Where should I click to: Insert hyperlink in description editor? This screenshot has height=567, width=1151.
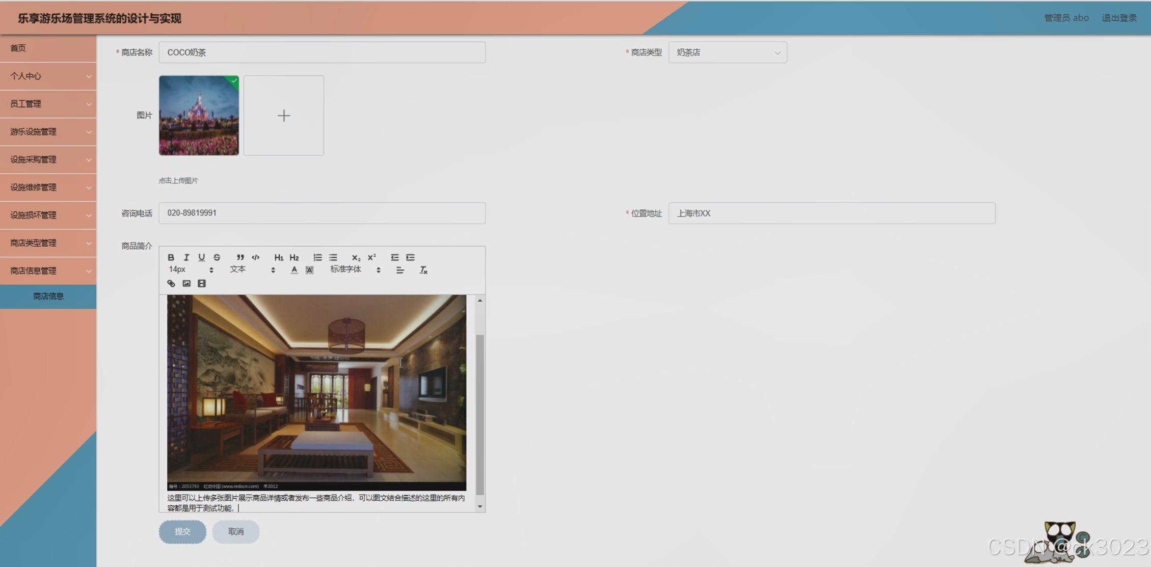click(171, 283)
